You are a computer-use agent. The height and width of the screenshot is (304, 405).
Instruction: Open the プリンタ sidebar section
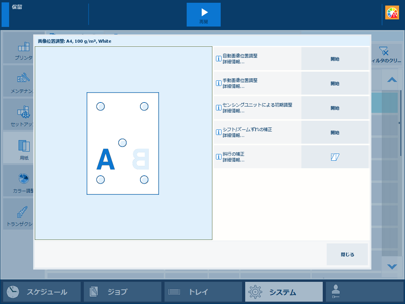point(18,48)
